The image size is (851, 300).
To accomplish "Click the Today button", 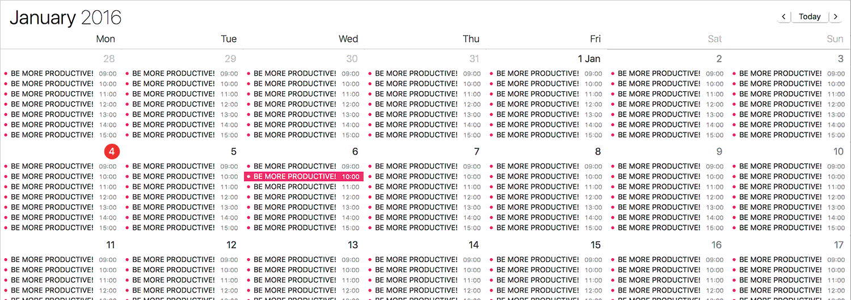I will pyautogui.click(x=810, y=17).
